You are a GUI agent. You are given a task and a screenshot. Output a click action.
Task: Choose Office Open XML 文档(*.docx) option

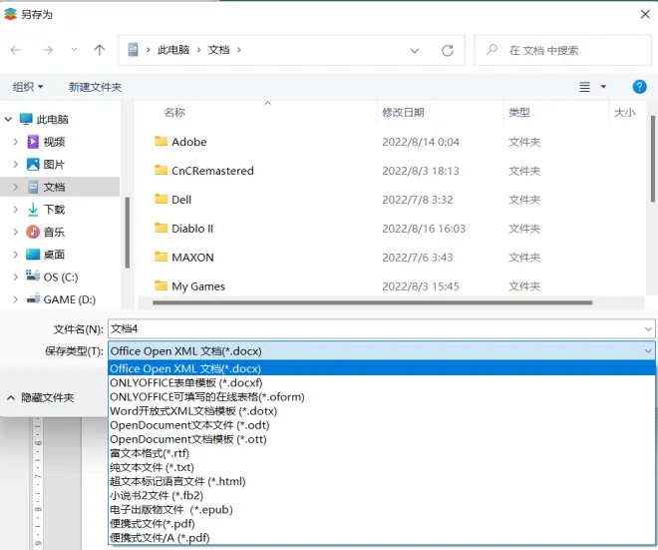pos(382,368)
